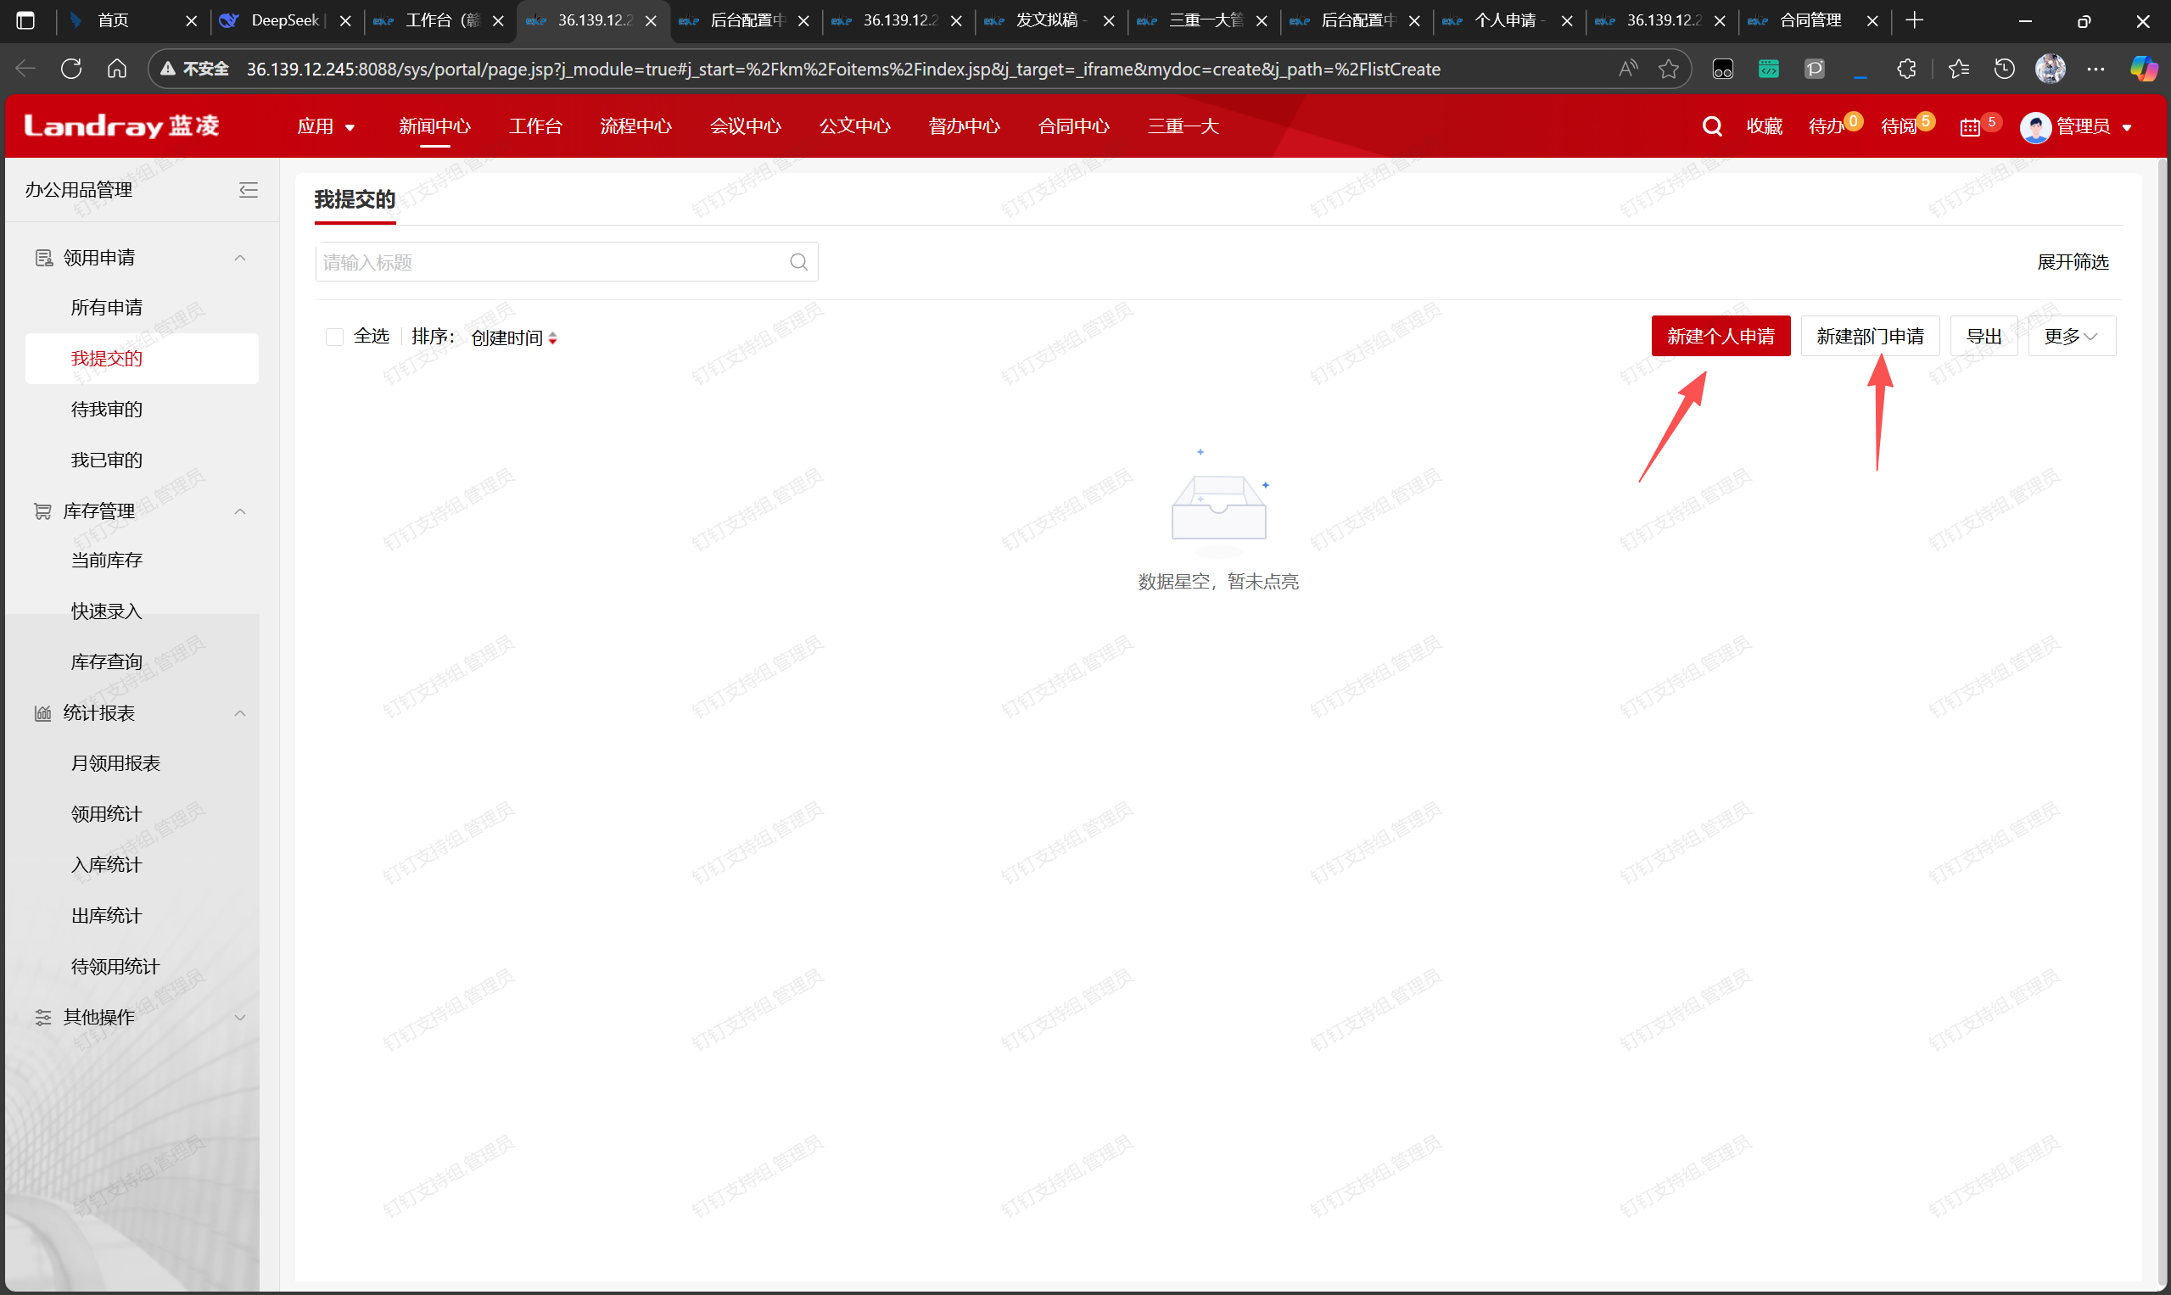Open the 更多 dropdown
Screen dimensions: 2171x1295
tap(2071, 337)
